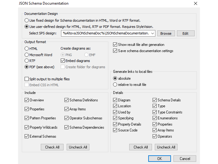Toggle Schema Dependencies checkbox

tap(67, 127)
